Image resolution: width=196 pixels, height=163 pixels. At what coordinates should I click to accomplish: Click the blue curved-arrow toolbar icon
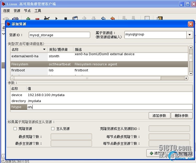pos(103,18)
